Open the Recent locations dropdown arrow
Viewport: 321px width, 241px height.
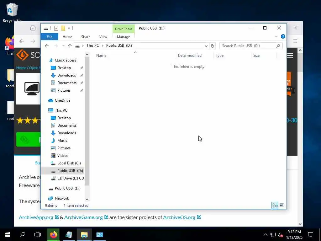63,46
